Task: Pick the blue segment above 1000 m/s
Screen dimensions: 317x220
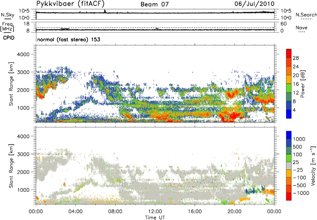Action: tap(289, 135)
